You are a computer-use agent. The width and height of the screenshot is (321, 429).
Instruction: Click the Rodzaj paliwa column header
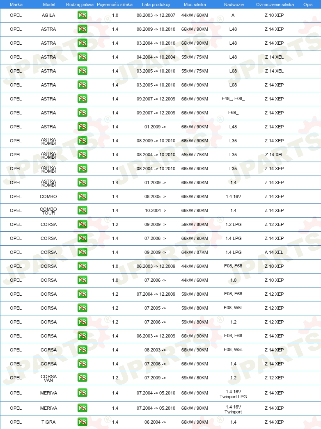tap(80, 5)
